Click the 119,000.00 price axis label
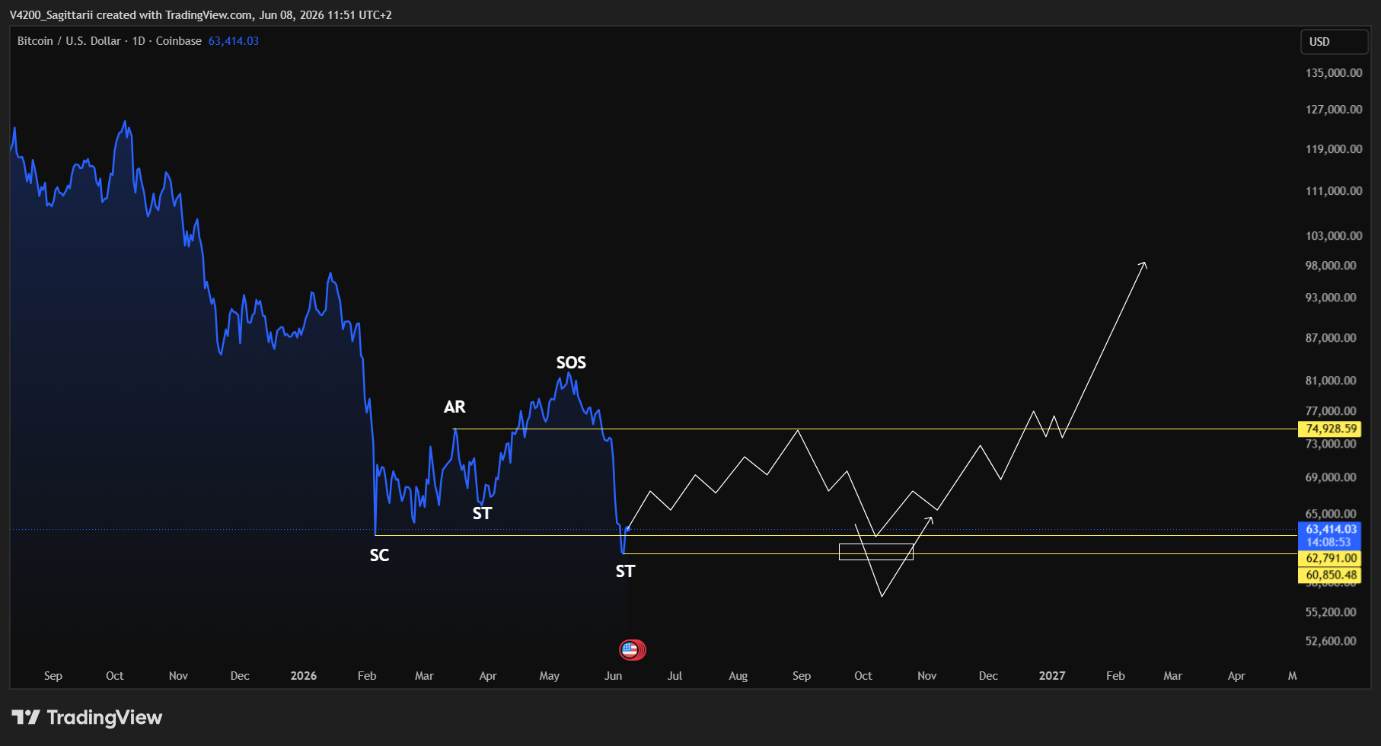Screen dimensions: 1381x746 point(1334,149)
